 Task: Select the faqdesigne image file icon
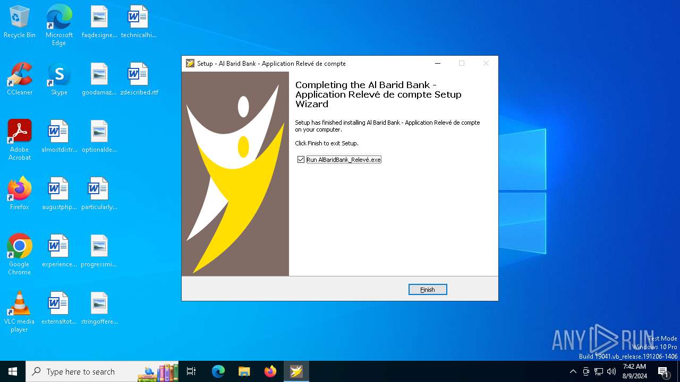tap(99, 22)
